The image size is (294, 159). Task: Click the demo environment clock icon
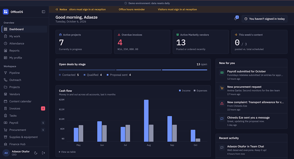click(126, 3)
